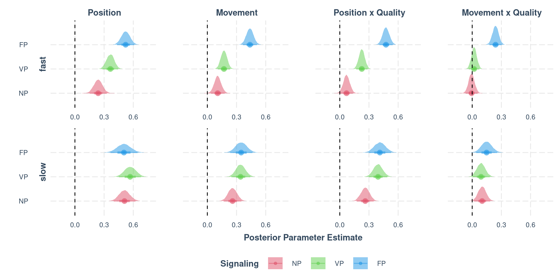560x280 pixels.
Task: Select the Movement panel title
Action: [237, 13]
